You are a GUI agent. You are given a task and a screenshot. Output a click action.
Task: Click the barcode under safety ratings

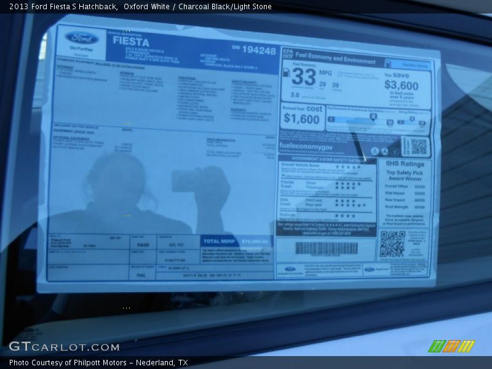point(327,248)
